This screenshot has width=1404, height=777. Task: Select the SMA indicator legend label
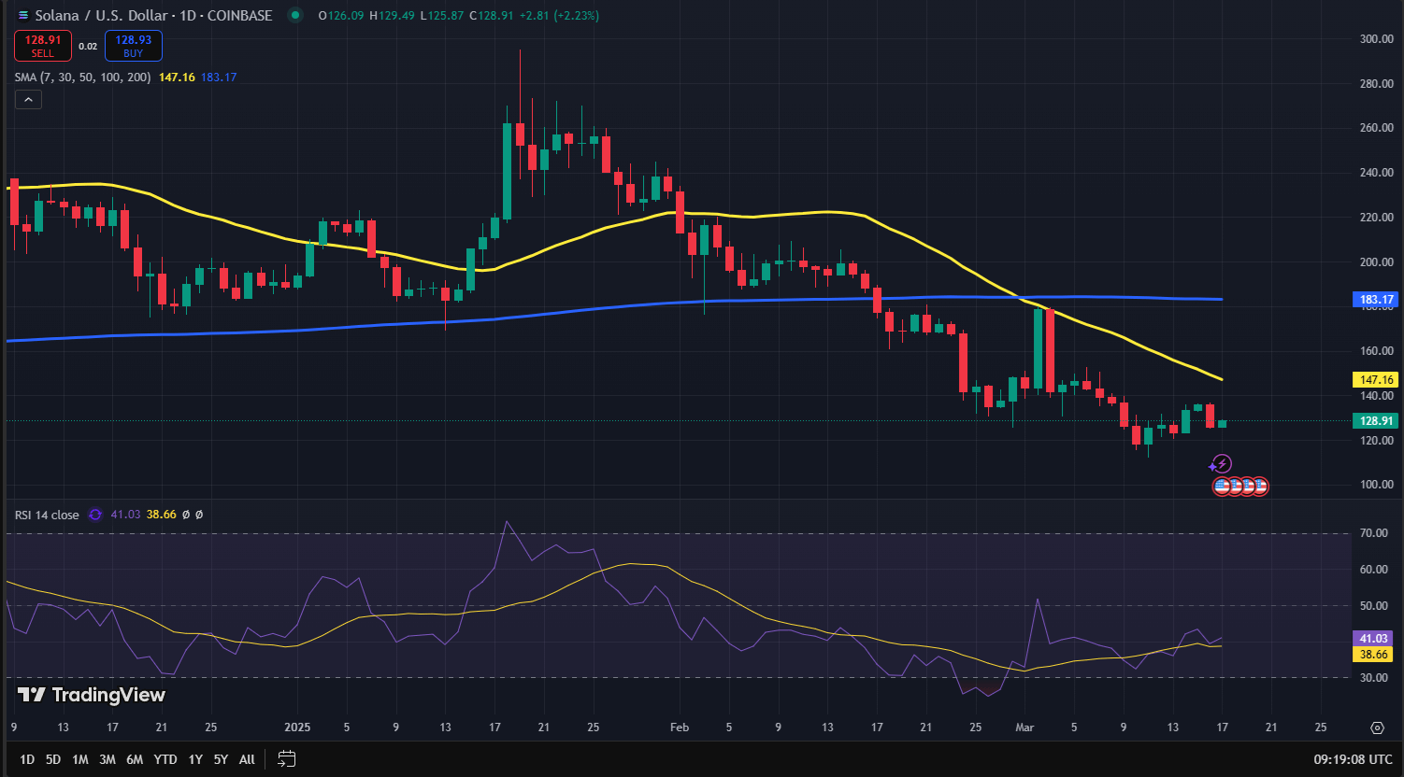pos(82,77)
